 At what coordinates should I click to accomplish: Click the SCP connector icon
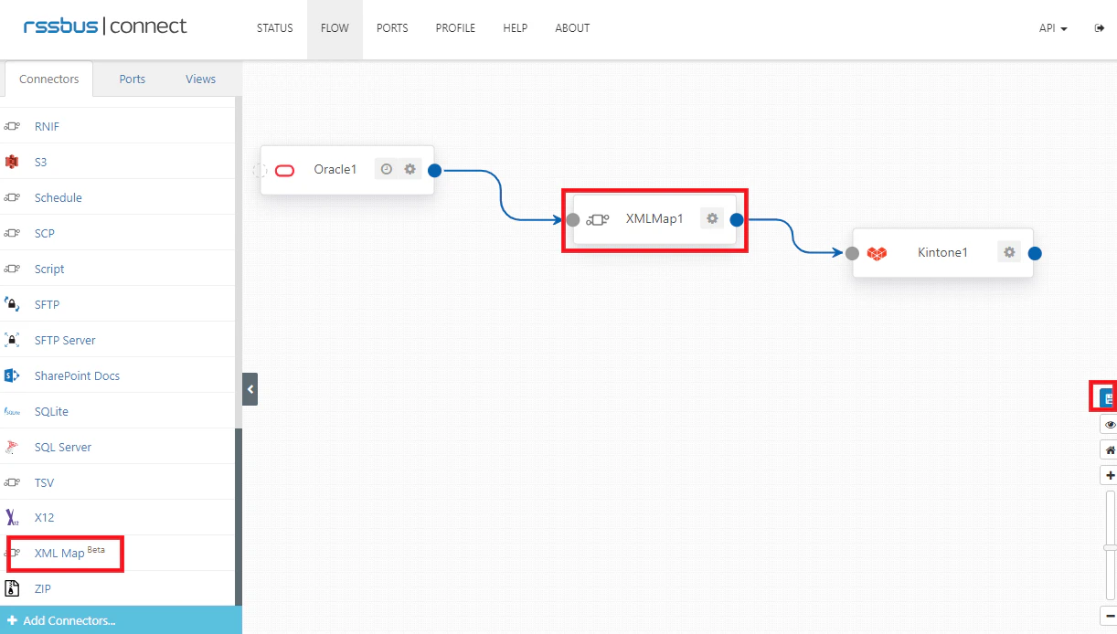click(12, 233)
